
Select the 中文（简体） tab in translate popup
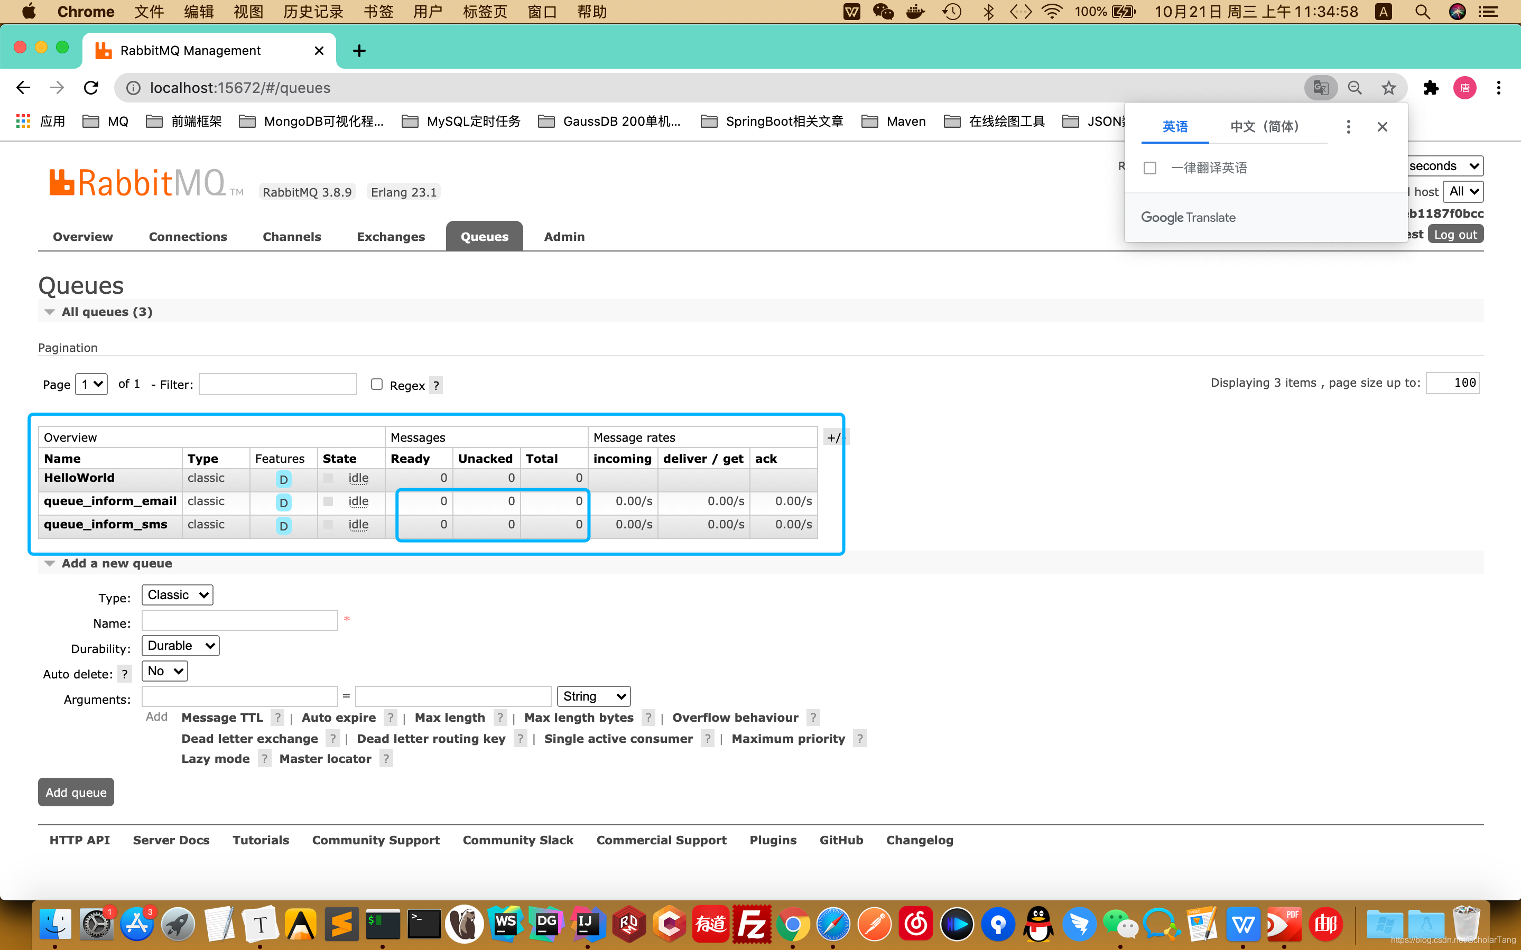1264,126
